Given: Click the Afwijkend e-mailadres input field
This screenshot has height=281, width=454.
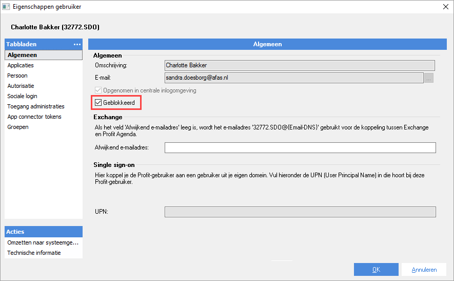Looking at the screenshot, I should point(300,148).
